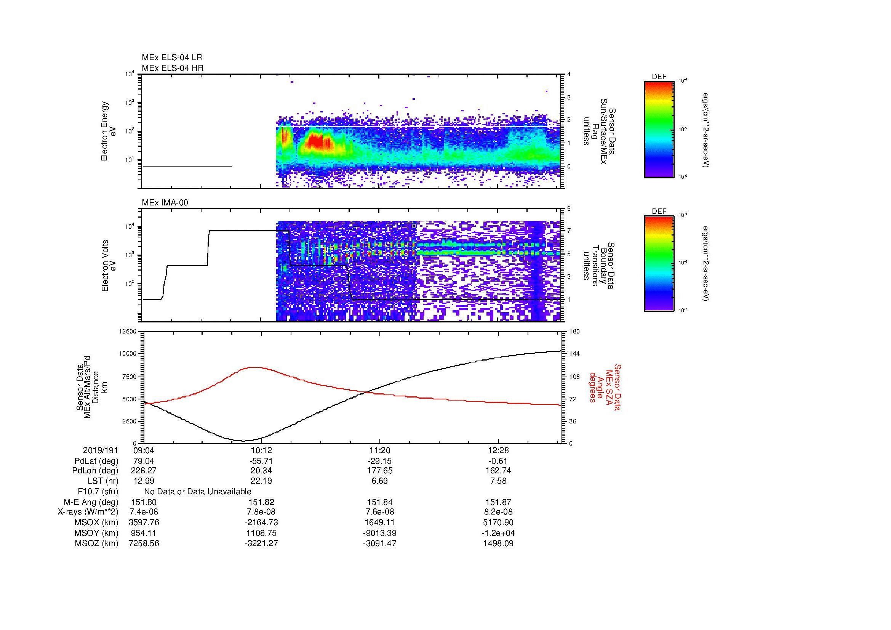
Task: Click the 'MEx ELS-04 LR' plot title
Action: click(172, 58)
